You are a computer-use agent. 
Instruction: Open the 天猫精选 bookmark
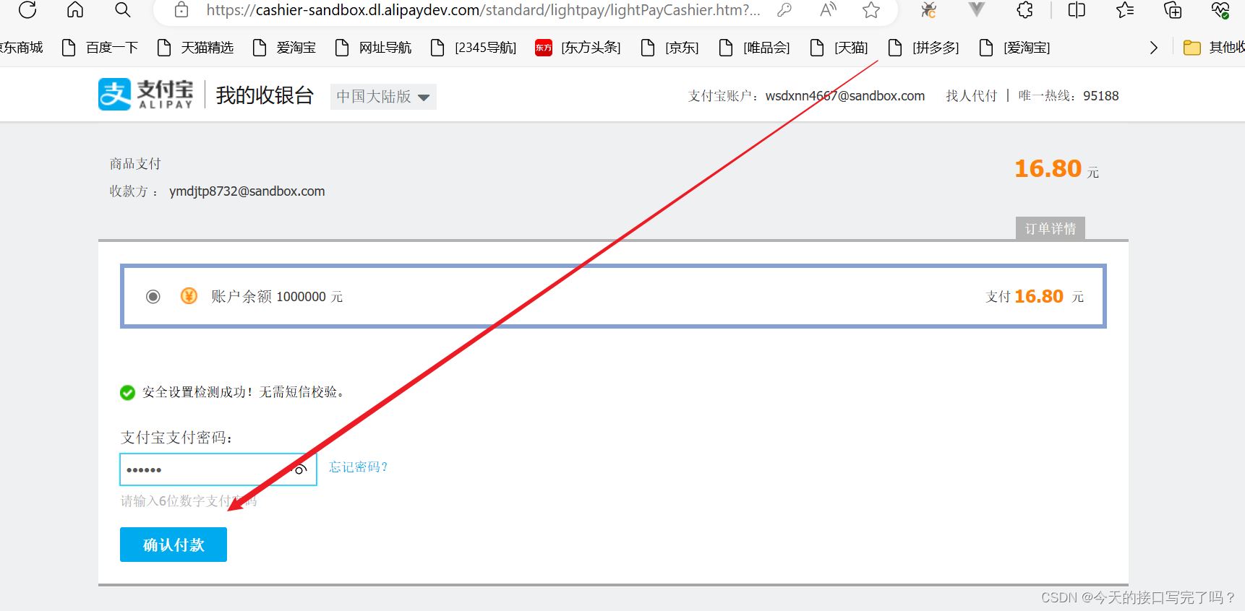point(195,48)
